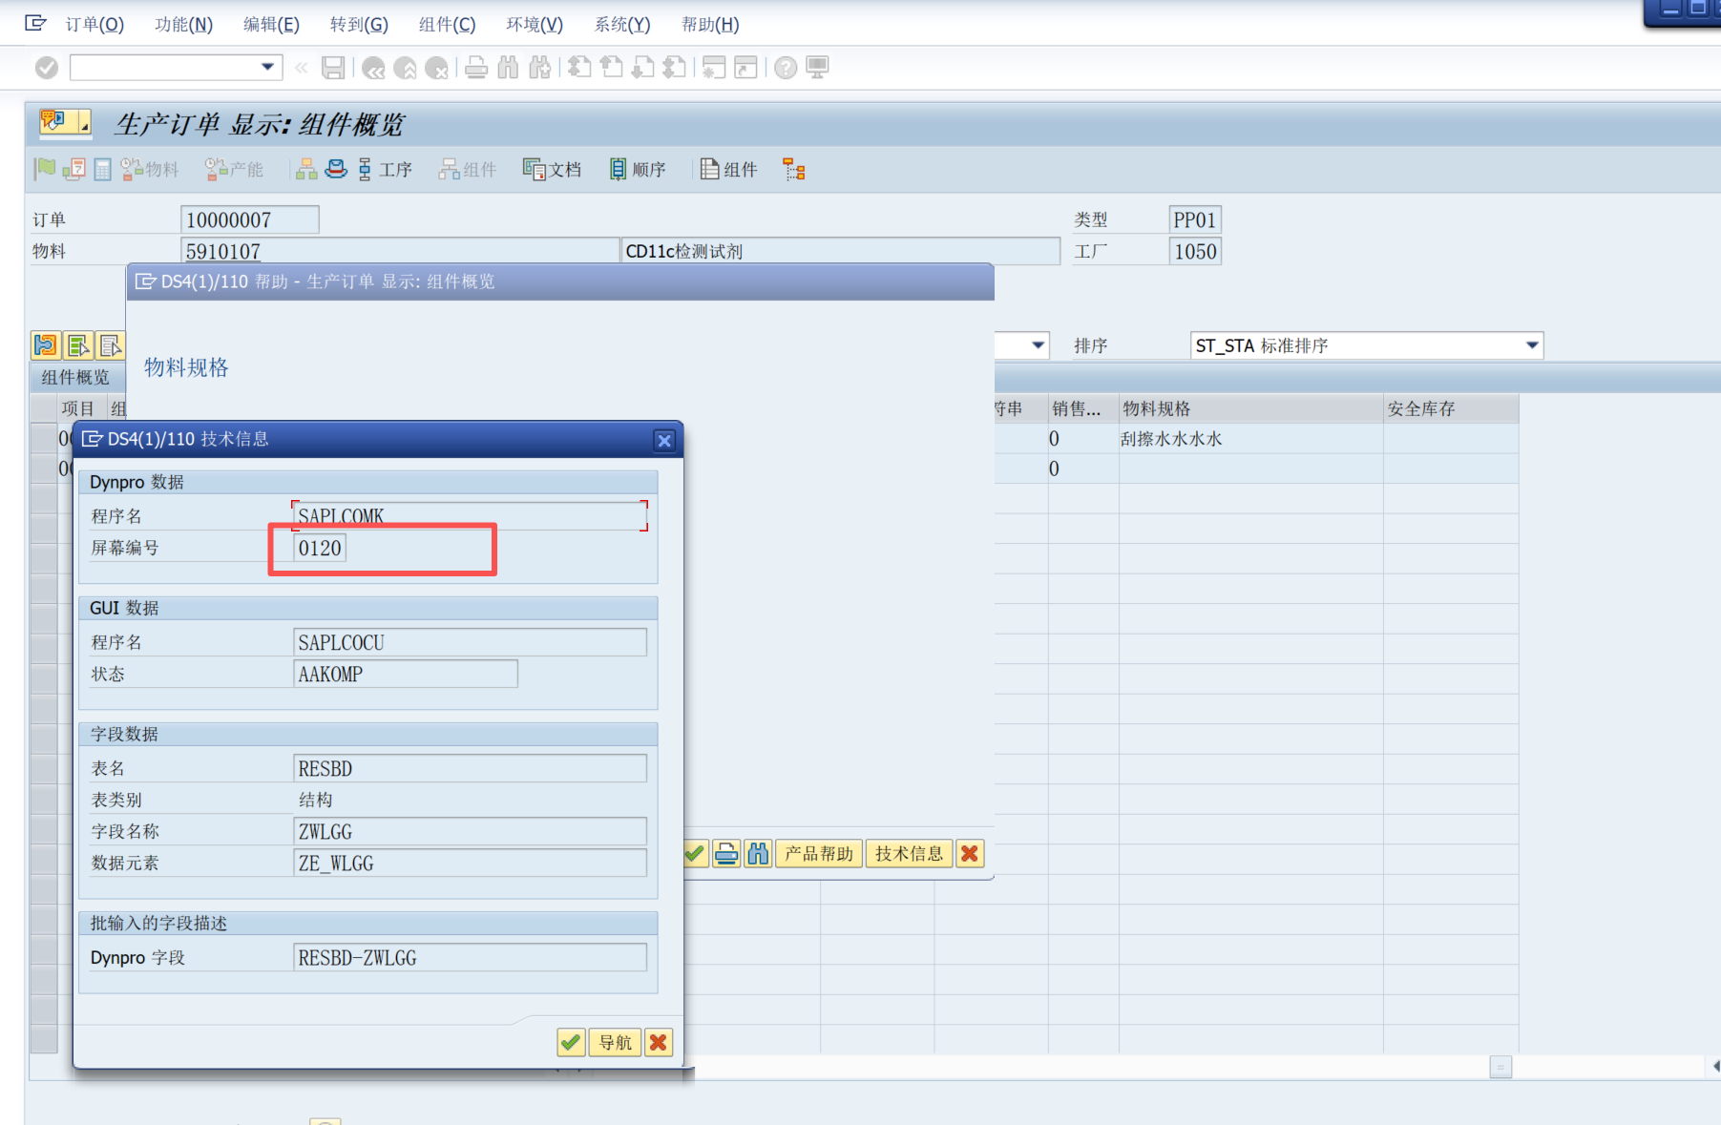Screen dimensions: 1721x1125
Task: Open the services for object icon beside title
Action: 64,122
